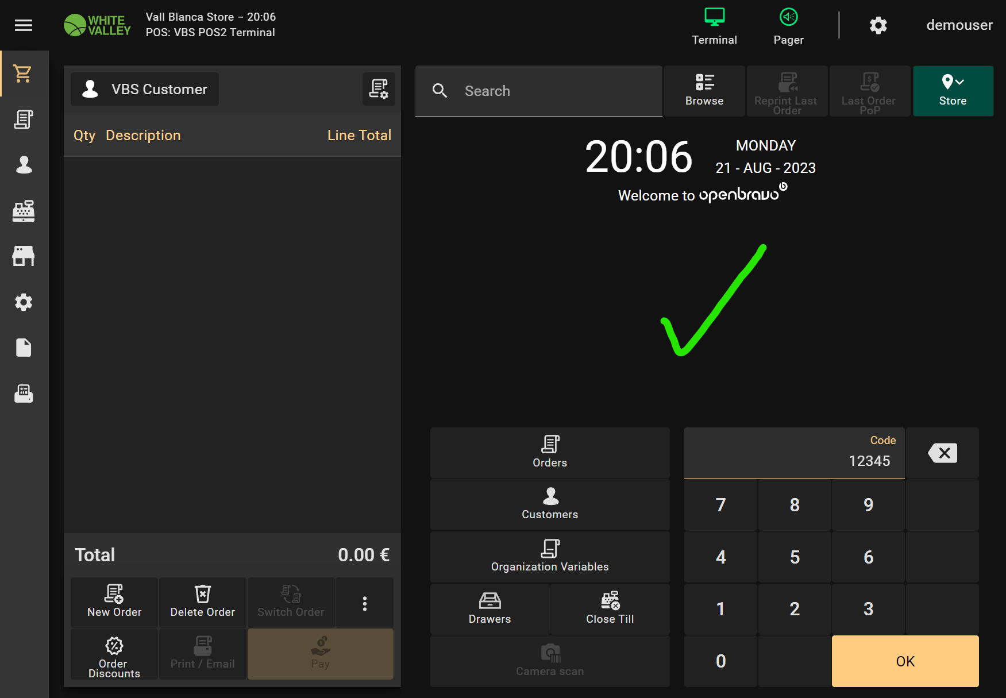Image resolution: width=1006 pixels, height=698 pixels.
Task: Click the Pay button
Action: 321,654
